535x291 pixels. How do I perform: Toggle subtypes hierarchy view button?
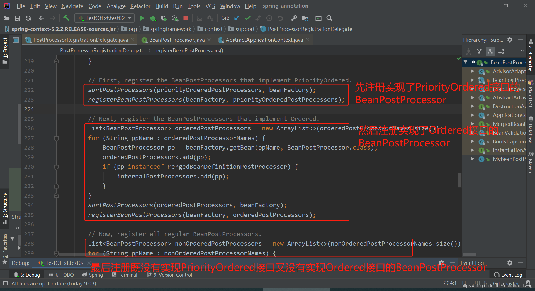(490, 51)
